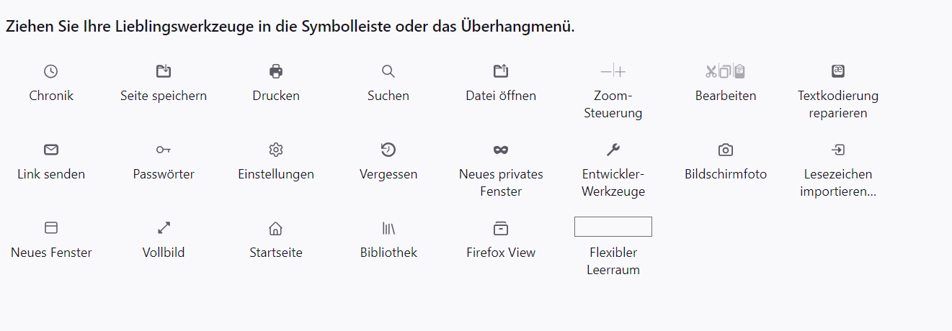This screenshot has width=952, height=331.
Task: Click the Einstellungen gear icon
Action: pyautogui.click(x=276, y=150)
